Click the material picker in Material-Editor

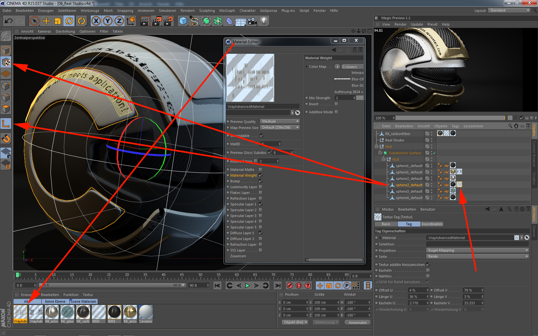point(298,113)
